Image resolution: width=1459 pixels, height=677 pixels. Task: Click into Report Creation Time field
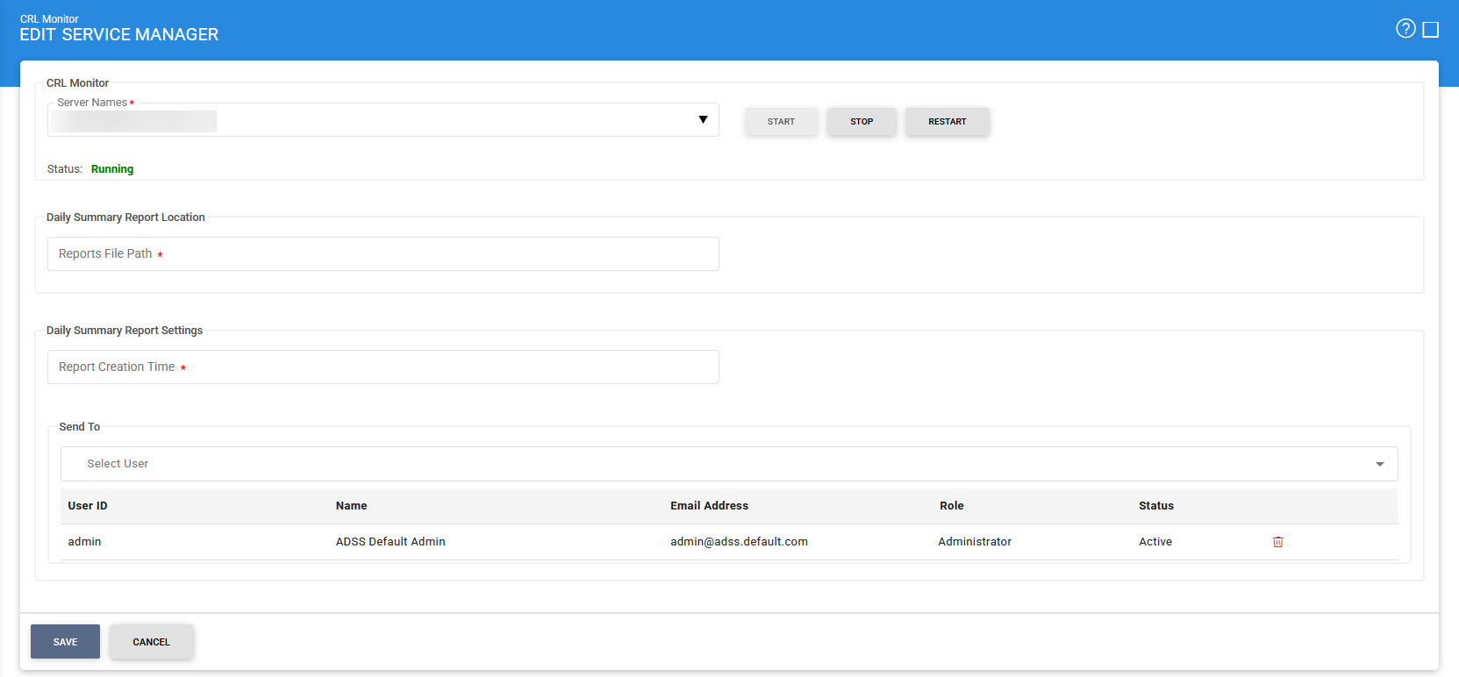(x=383, y=367)
